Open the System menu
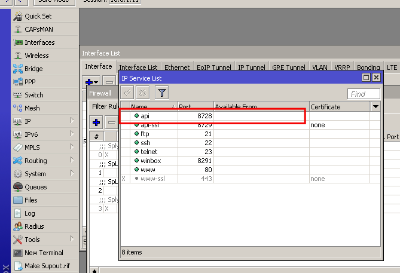This screenshot has width=400, height=273. [x=45, y=174]
